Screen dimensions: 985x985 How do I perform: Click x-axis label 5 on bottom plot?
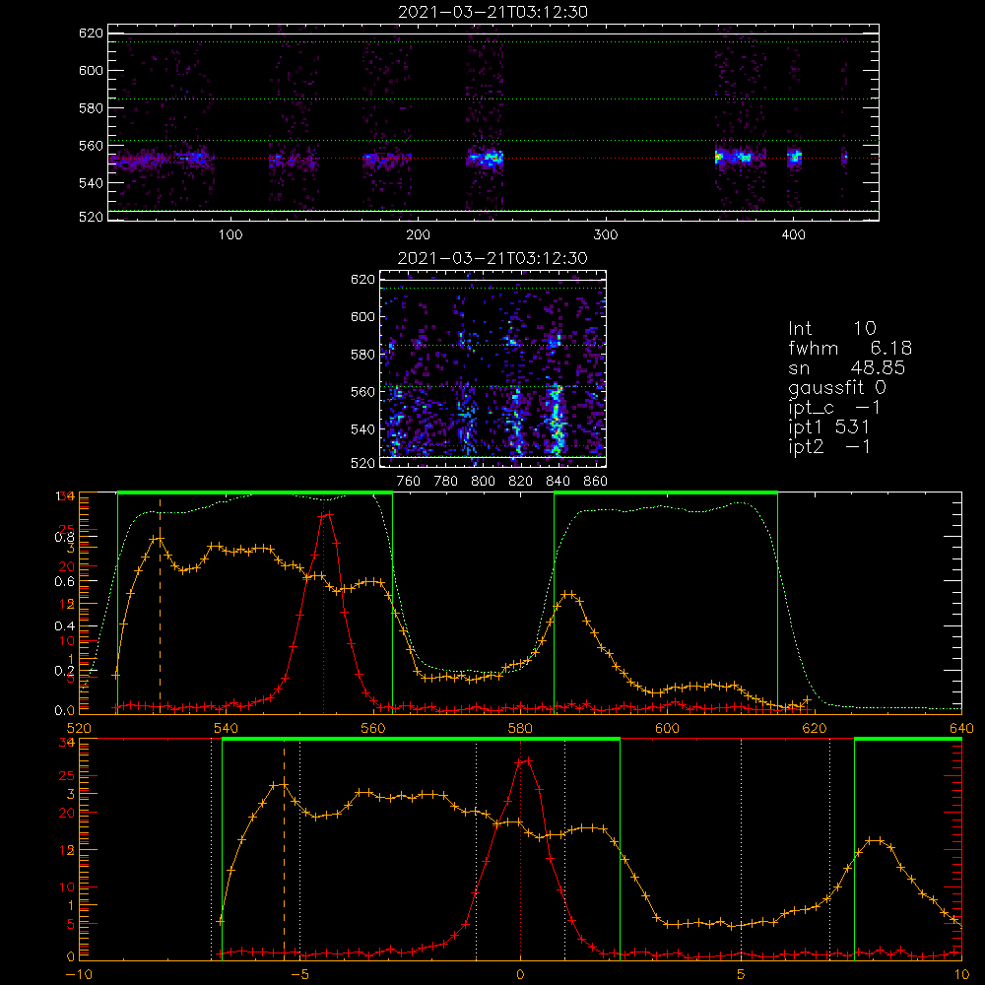pyautogui.click(x=742, y=974)
